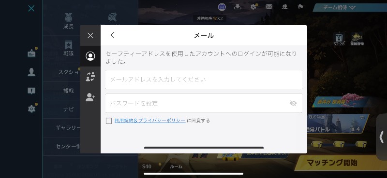Toggle password visibility eye icon
The image size is (387, 178).
293,103
